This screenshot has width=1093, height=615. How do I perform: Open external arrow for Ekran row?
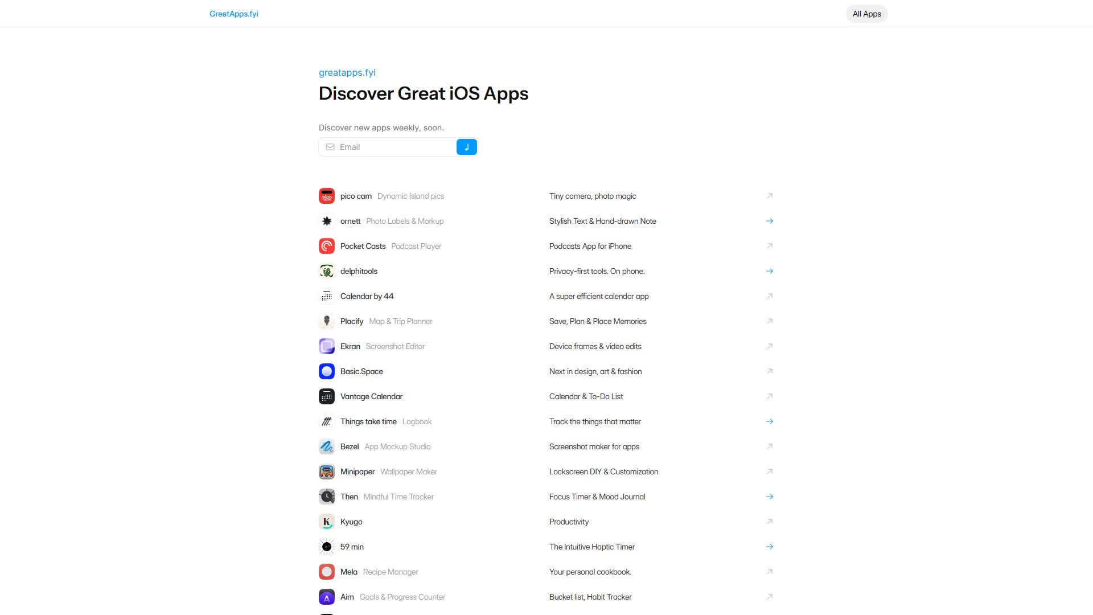click(770, 346)
